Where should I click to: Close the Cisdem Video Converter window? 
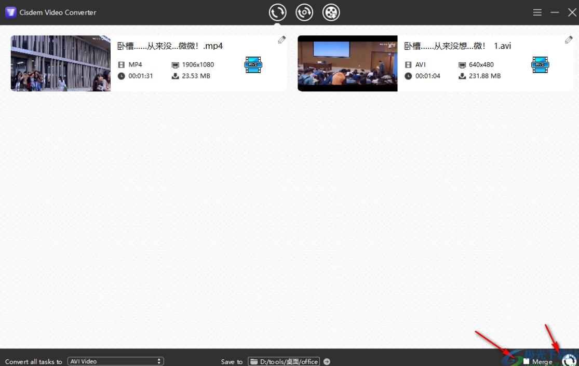572,12
